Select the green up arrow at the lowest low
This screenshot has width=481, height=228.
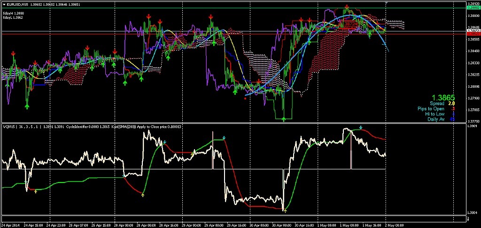tap(284, 119)
